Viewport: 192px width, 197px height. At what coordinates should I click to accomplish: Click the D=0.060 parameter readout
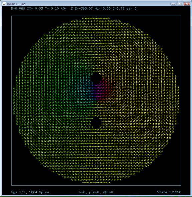(x=18, y=9)
